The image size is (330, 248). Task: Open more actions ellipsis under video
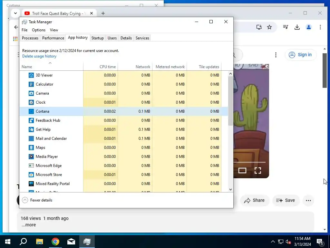pyautogui.click(x=308, y=200)
